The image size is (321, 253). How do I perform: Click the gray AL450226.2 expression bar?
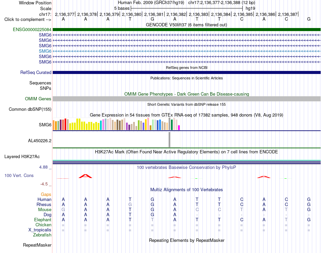(x=169, y=140)
